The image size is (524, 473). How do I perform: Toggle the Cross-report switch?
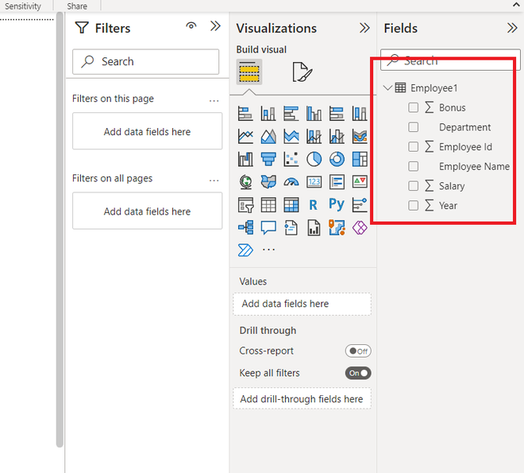(358, 351)
